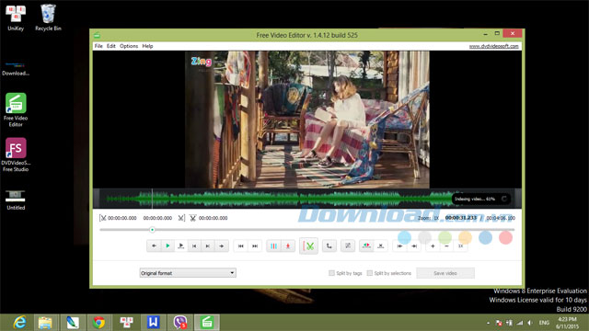Open the Options menu
The image size is (589, 331).
pos(129,46)
